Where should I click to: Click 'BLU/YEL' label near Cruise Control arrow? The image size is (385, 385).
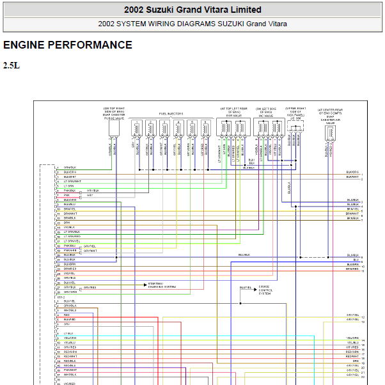coord(246,287)
